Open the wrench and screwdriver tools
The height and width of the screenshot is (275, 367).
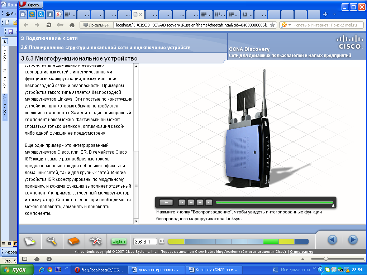point(96,241)
